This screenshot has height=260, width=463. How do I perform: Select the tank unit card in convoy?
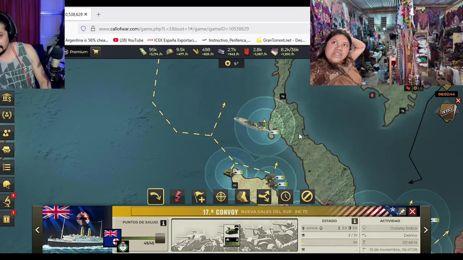231,235
